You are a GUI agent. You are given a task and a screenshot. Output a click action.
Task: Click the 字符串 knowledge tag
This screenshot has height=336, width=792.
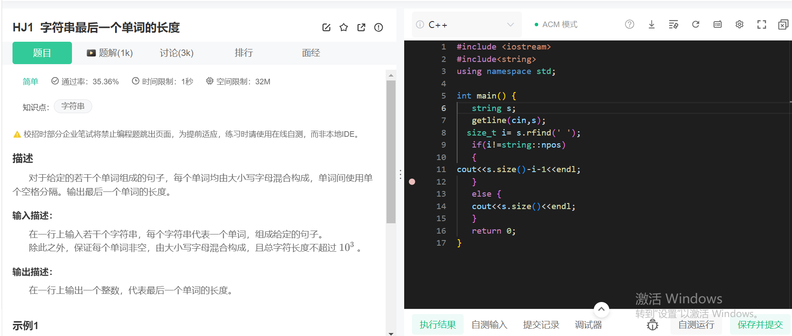pyautogui.click(x=73, y=106)
